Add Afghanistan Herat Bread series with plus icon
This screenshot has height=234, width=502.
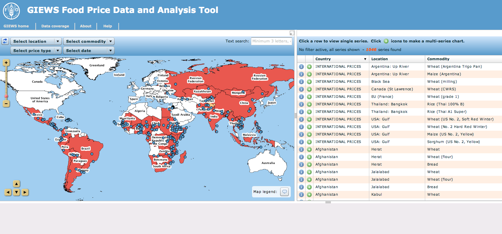(309, 165)
